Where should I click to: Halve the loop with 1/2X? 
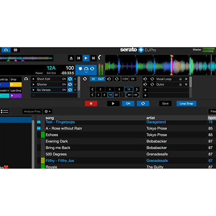tap(125, 79)
